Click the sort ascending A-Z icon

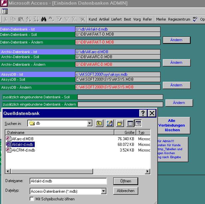pyautogui.click(x=28, y=19)
